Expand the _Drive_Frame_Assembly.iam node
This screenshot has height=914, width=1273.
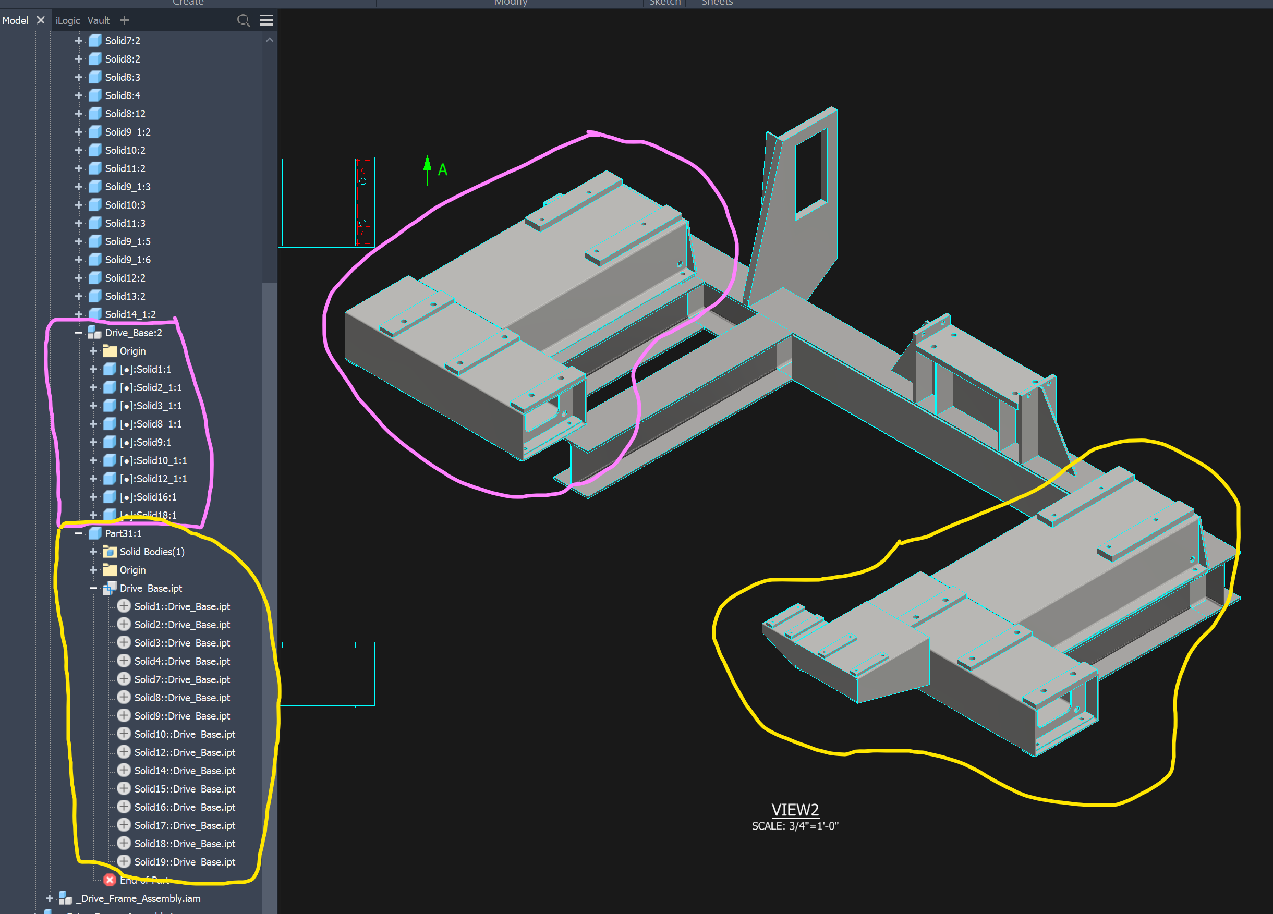pos(50,898)
